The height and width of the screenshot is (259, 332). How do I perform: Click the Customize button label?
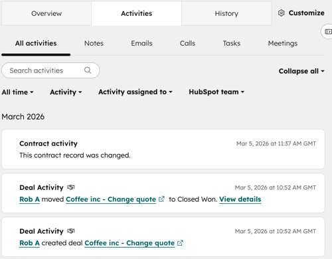tap(307, 13)
